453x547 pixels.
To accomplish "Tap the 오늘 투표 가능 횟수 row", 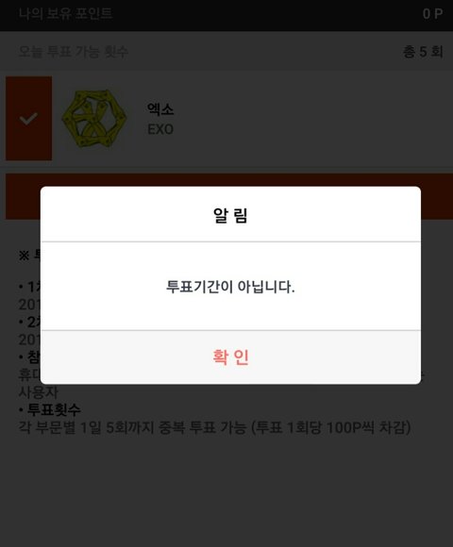I will (x=226, y=52).
